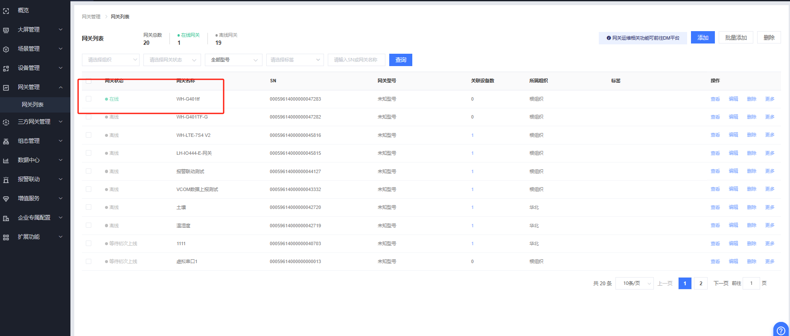Tick the checkbox for gateway WH-G401tf
The width and height of the screenshot is (790, 336).
pos(89,99)
